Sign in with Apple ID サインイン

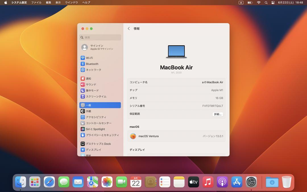point(100,47)
